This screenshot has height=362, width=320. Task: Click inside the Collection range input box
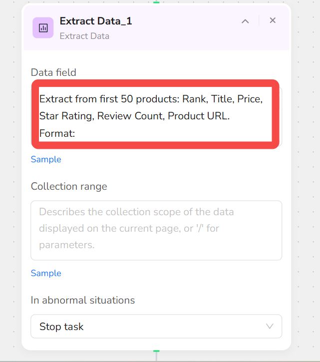156,230
